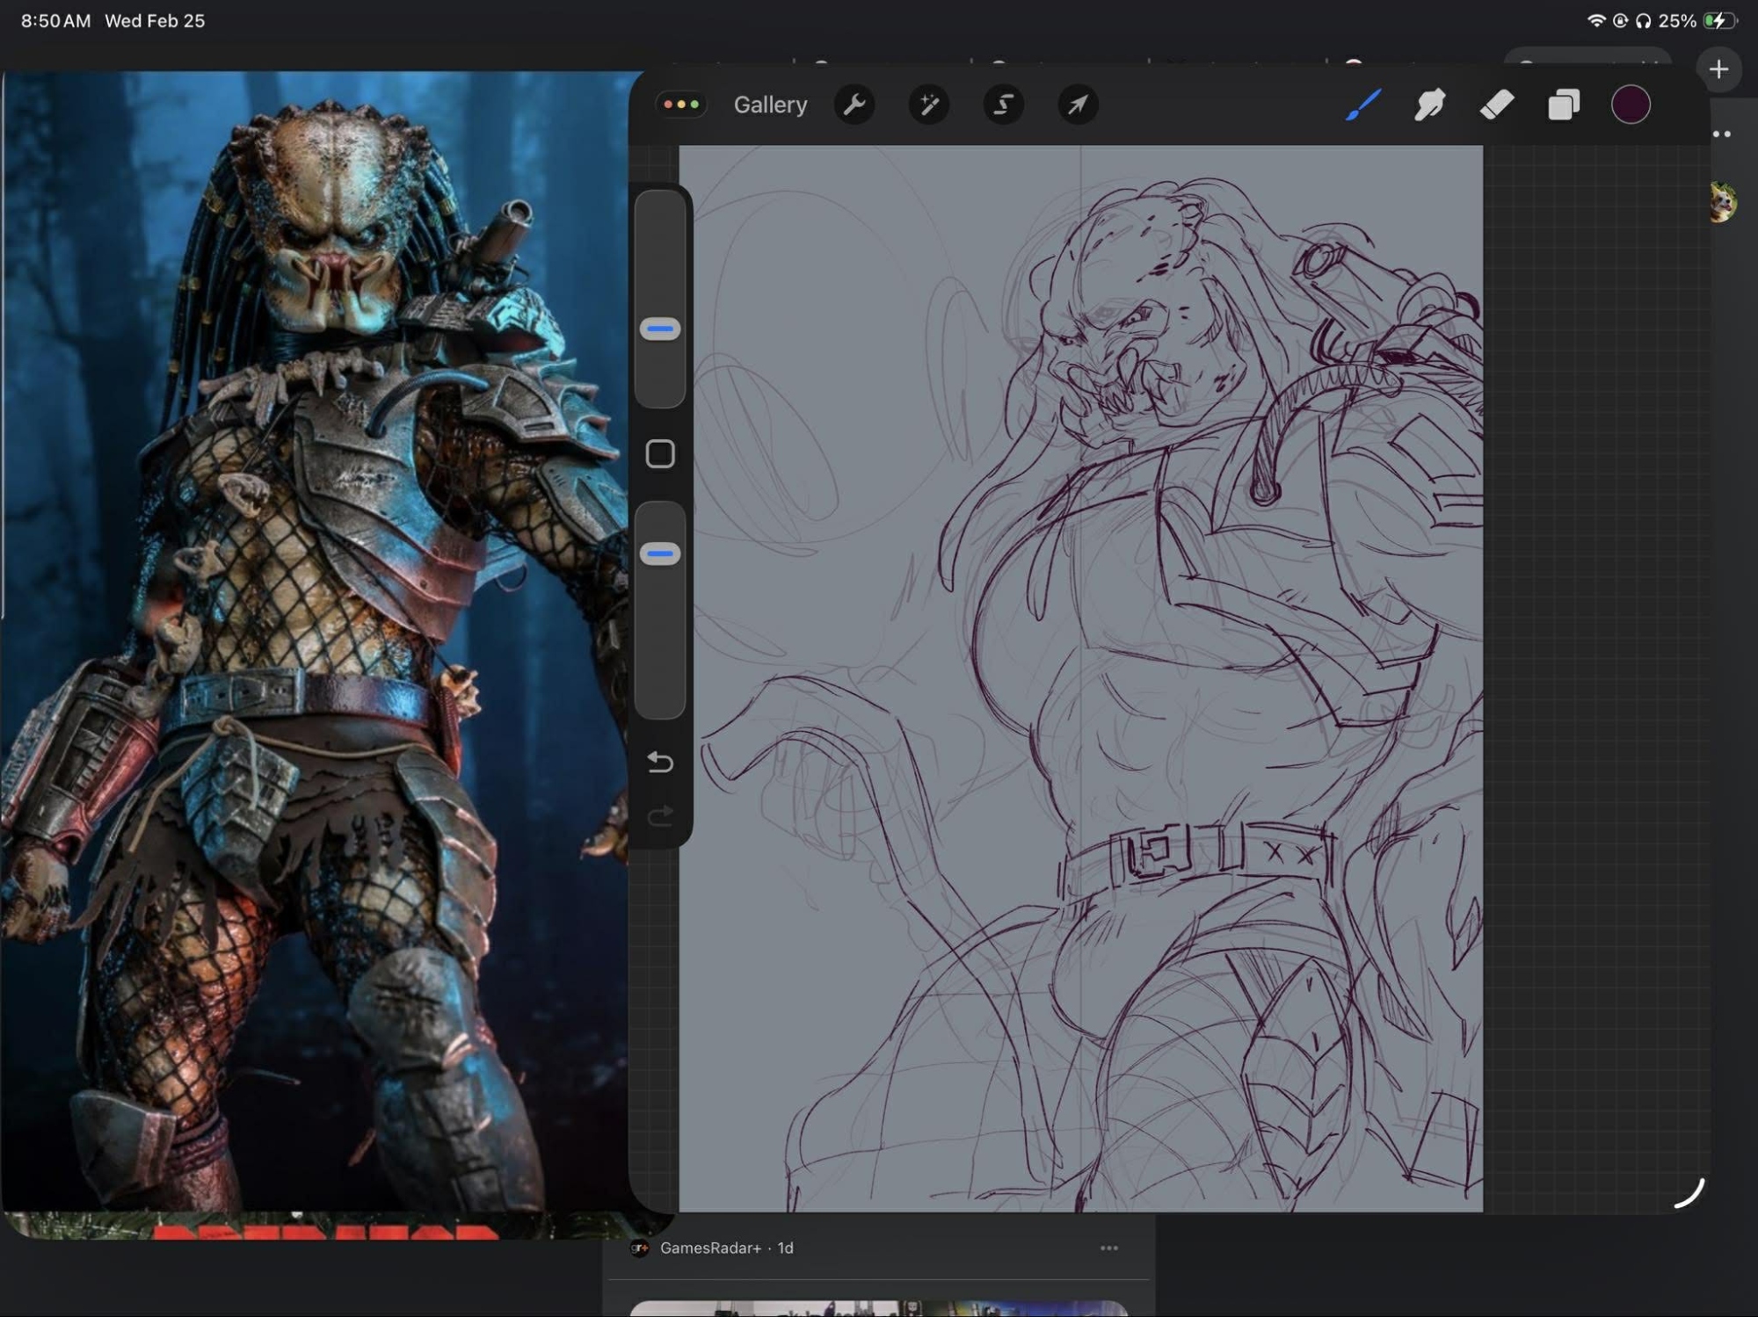Activate the Selection S-shaped tool
The height and width of the screenshot is (1317, 1758).
pos(1003,105)
